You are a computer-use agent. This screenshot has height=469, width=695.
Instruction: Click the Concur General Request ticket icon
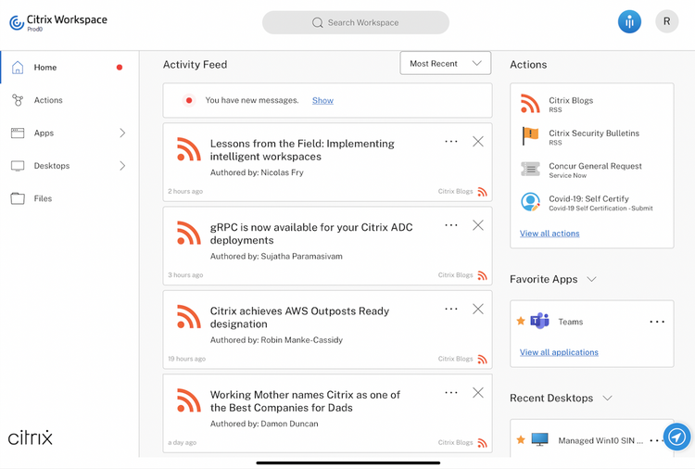(x=530, y=169)
